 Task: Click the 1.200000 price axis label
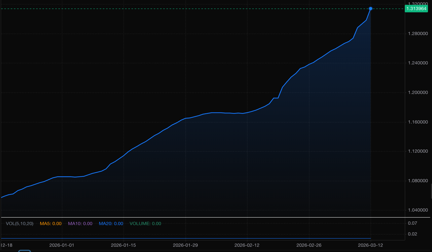pyautogui.click(x=417, y=93)
